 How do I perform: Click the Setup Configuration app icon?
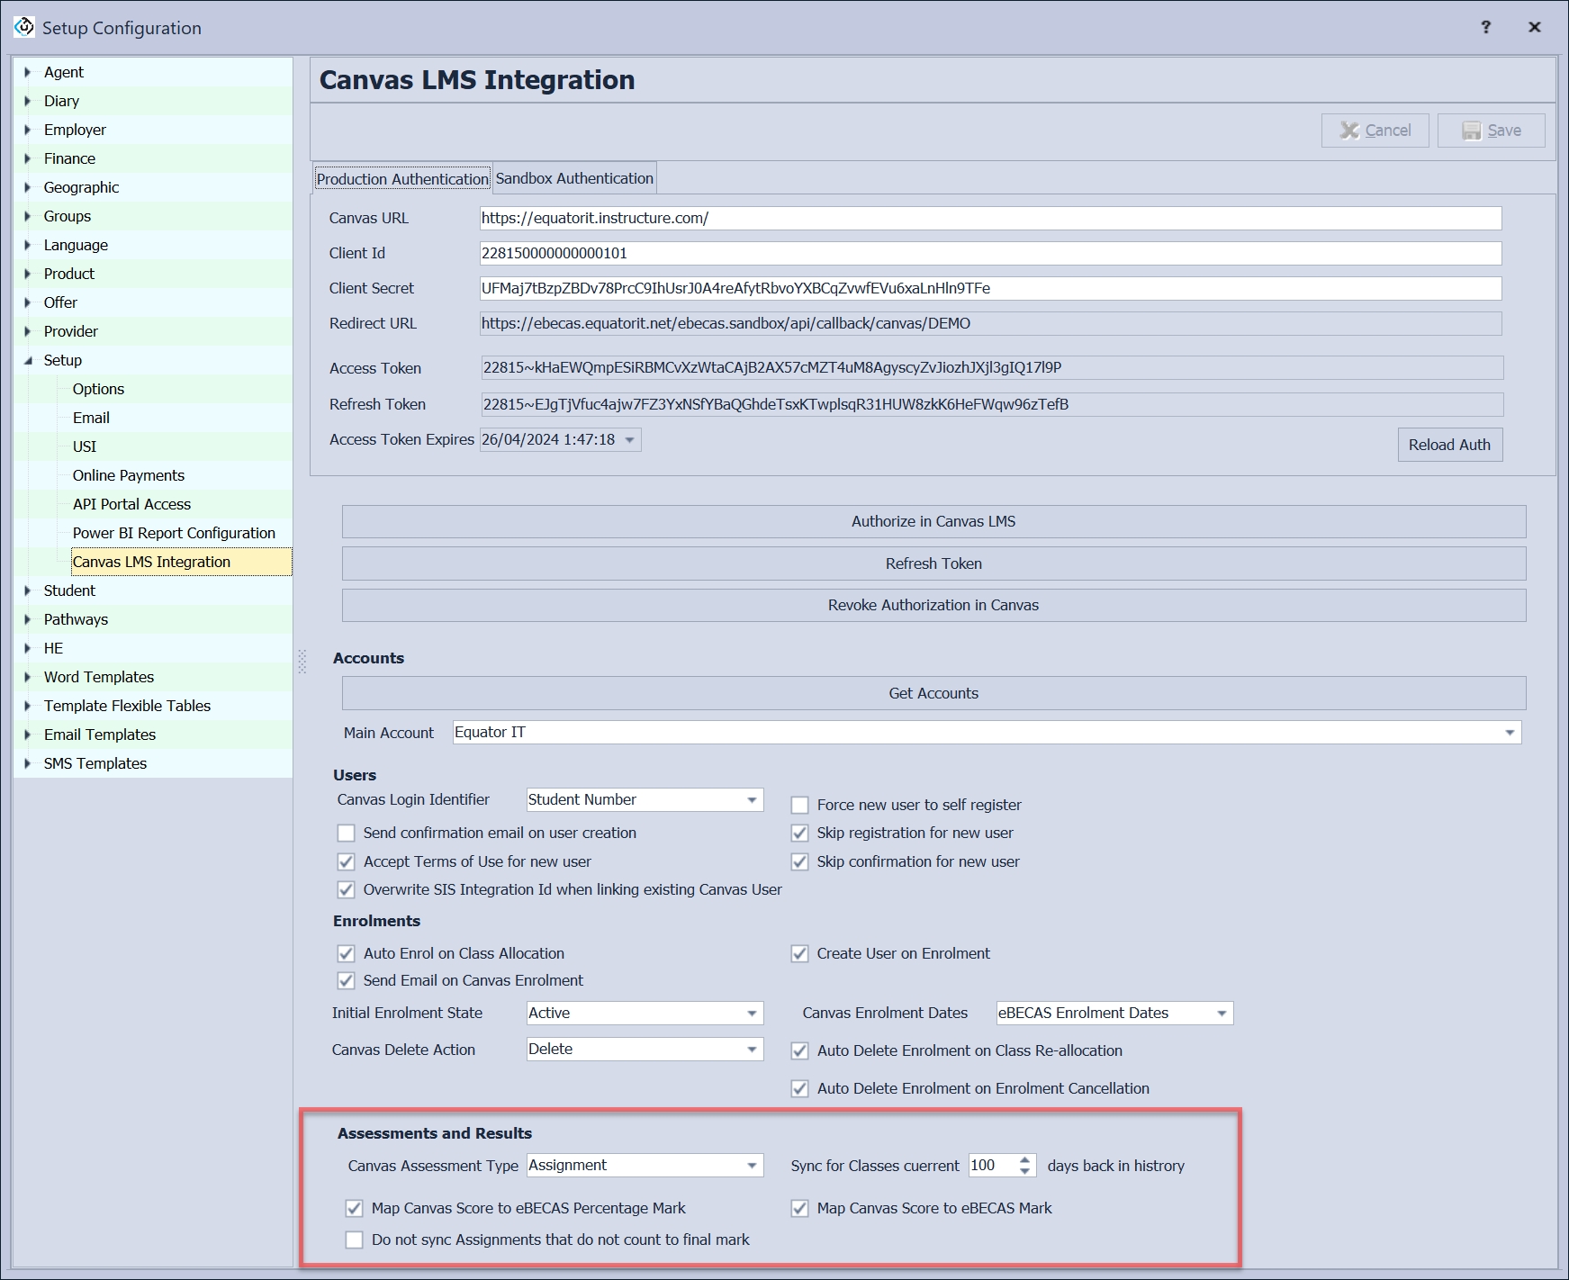pos(24,27)
